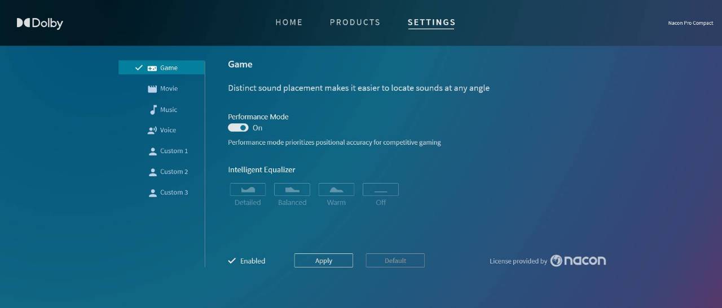Click the Default button
This screenshot has width=722, height=308.
tap(395, 261)
